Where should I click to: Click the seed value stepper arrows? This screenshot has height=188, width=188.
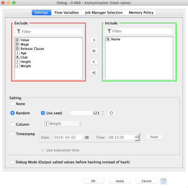(103, 113)
